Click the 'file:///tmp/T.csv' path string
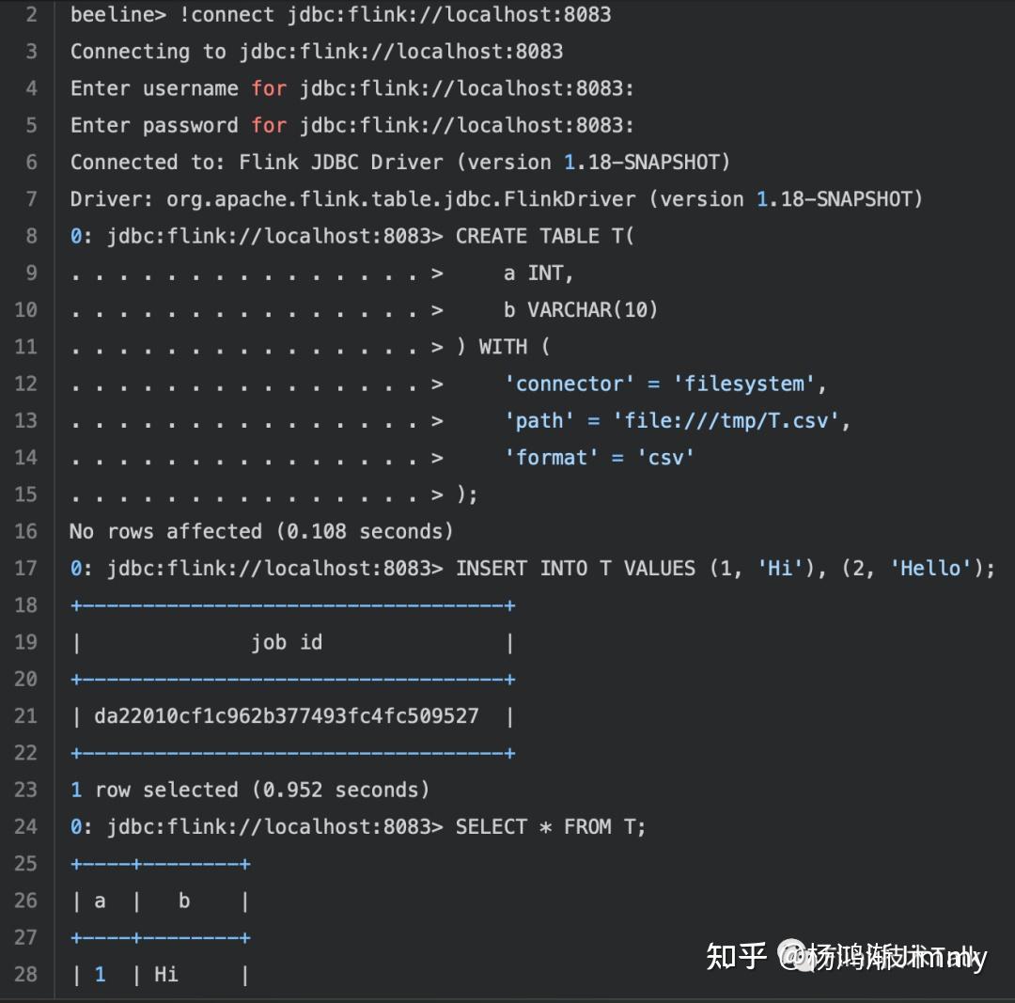Image resolution: width=1015 pixels, height=1003 pixels. pyautogui.click(x=726, y=420)
